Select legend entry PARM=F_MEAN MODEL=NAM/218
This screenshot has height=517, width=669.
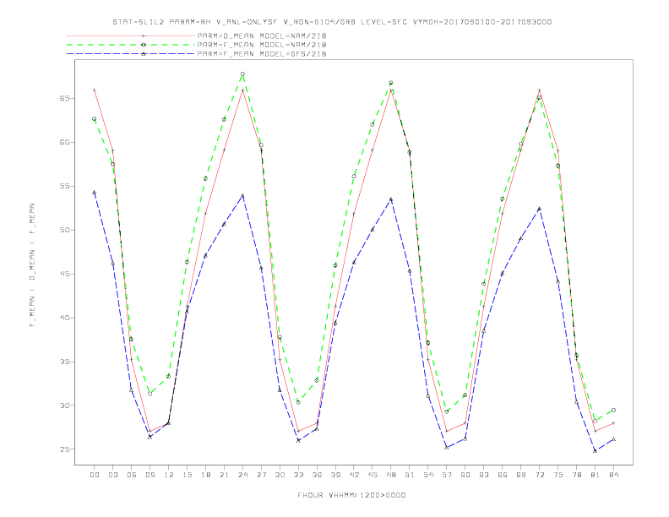tap(262, 45)
